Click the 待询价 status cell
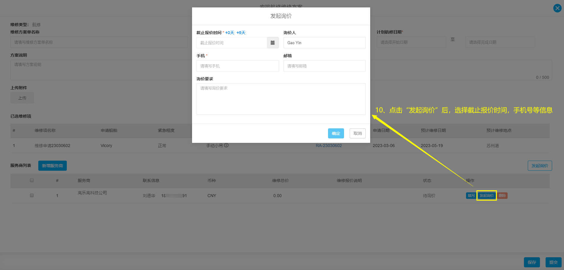Image resolution: width=564 pixels, height=270 pixels. [x=429, y=196]
